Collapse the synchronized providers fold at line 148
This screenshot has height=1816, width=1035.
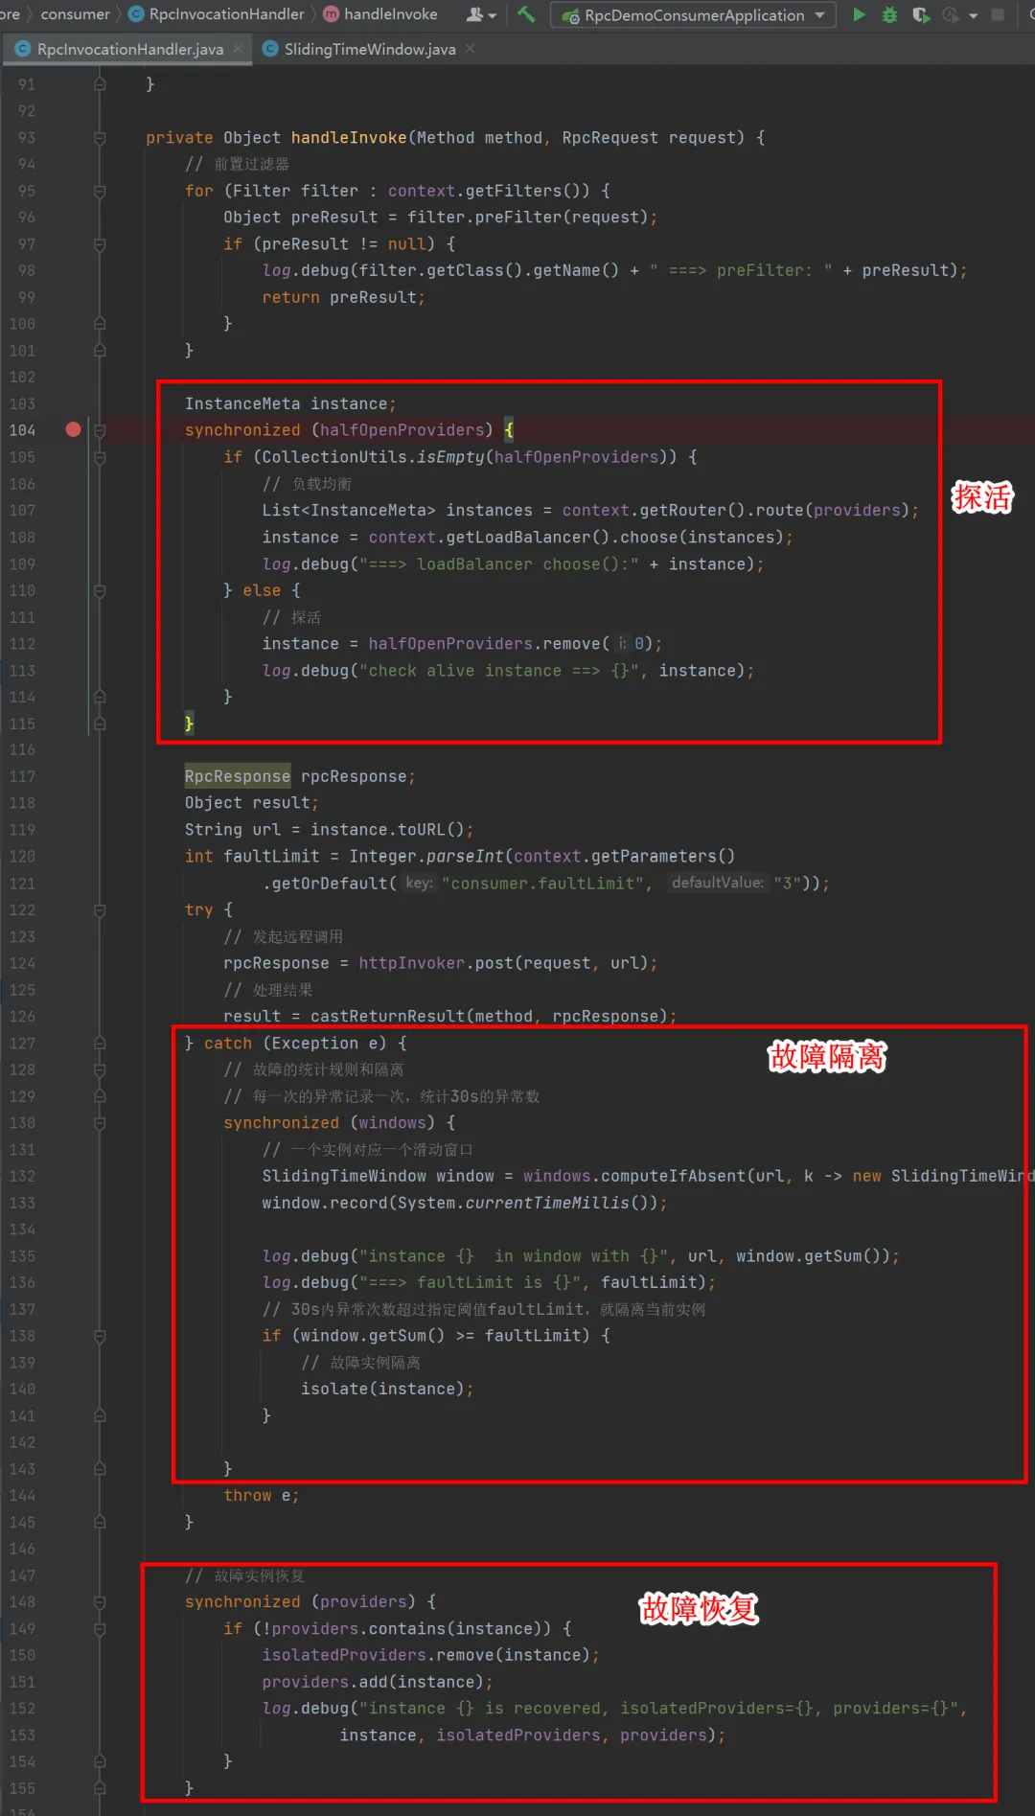(100, 1601)
